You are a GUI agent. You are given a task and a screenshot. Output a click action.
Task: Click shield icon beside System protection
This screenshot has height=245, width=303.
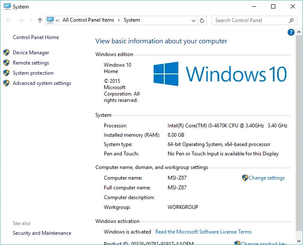pyautogui.click(x=6, y=73)
